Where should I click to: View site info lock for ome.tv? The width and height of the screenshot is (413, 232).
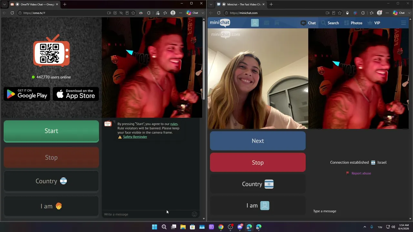pos(20,13)
